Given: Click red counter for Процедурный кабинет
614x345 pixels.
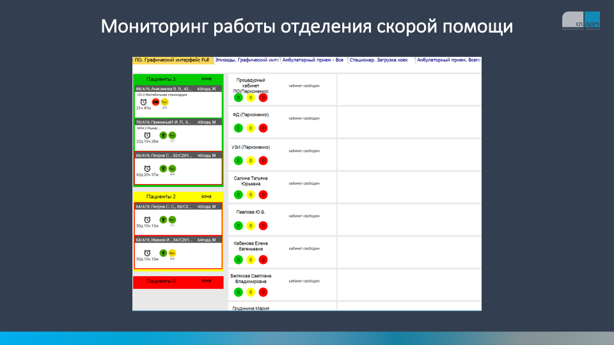Looking at the screenshot, I should pyautogui.click(x=263, y=98).
